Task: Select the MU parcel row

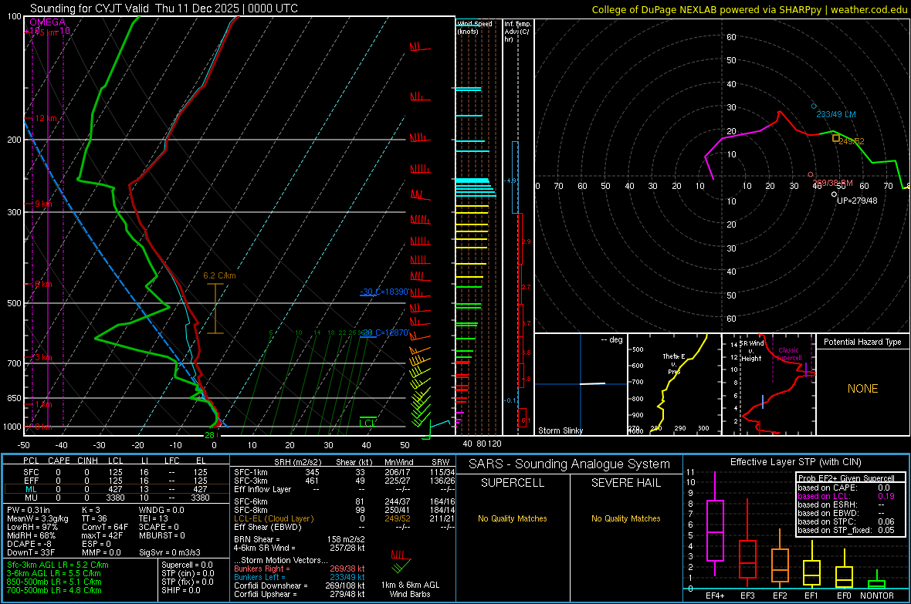Action: click(117, 497)
